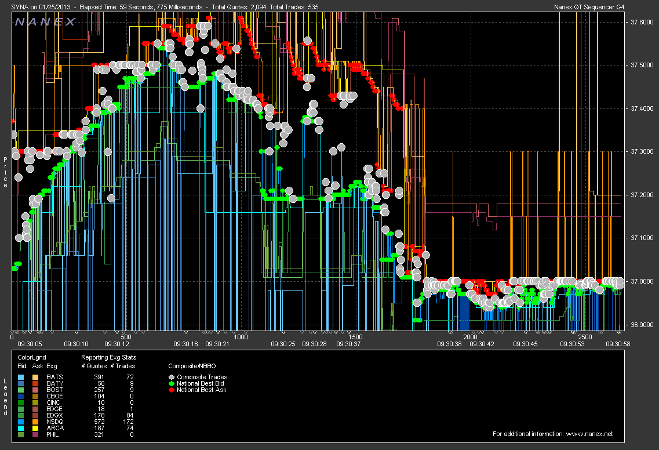Click the BOST exchange label

54,390
